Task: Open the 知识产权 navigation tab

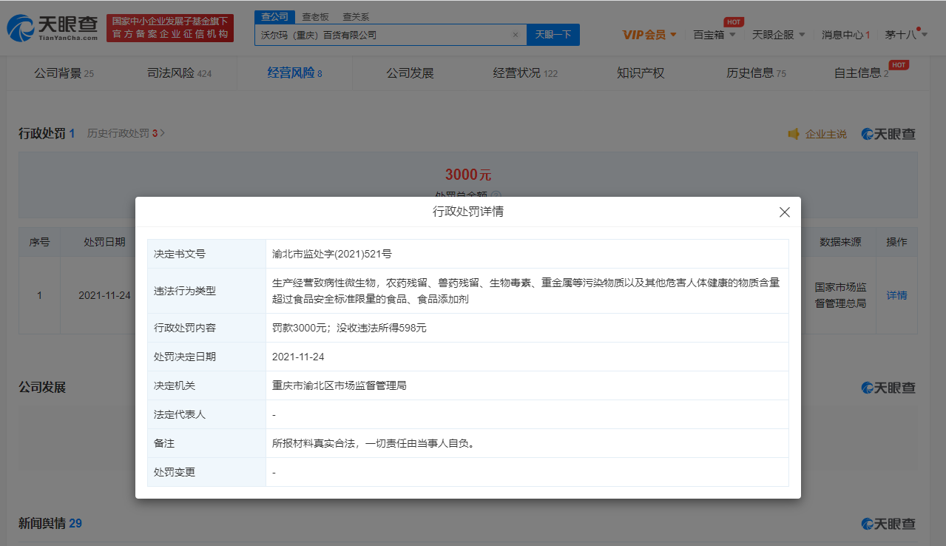Action: 641,73
